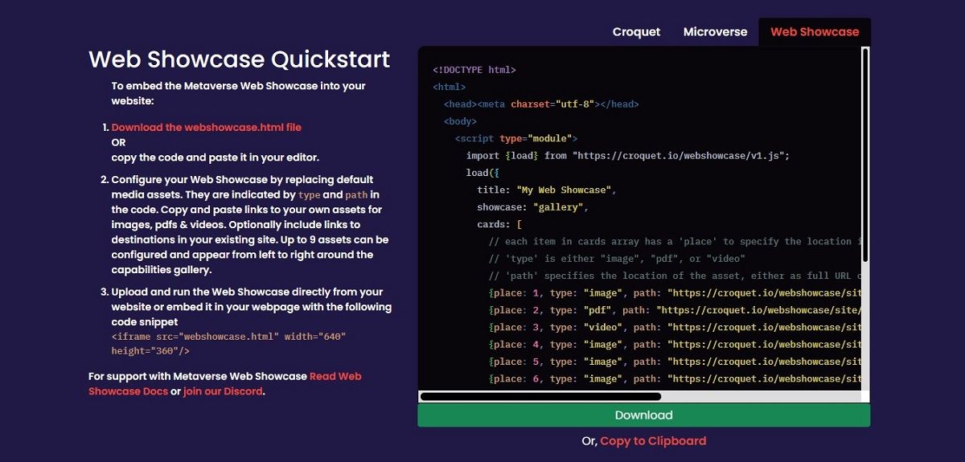Click the opening <html> tag line
This screenshot has width=965, height=462.
click(449, 87)
